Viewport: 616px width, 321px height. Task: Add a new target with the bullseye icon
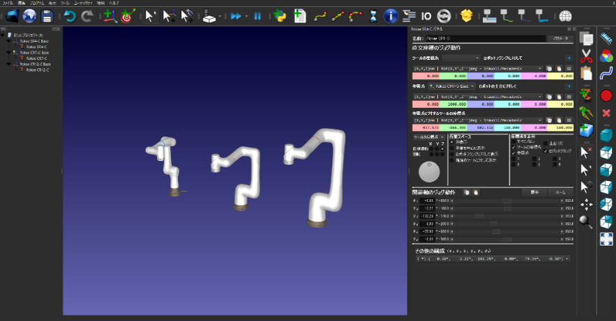pos(127,15)
